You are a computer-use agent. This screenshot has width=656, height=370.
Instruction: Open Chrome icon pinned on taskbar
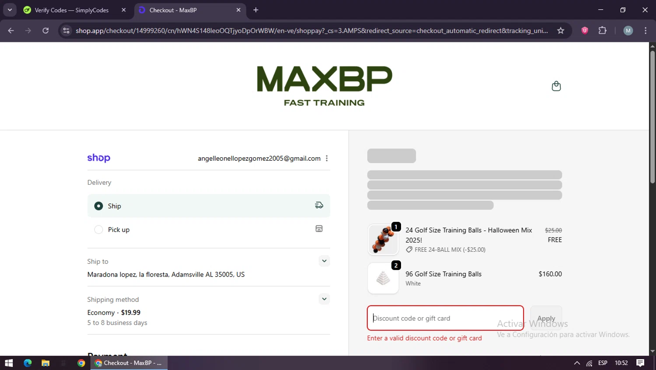(81, 363)
